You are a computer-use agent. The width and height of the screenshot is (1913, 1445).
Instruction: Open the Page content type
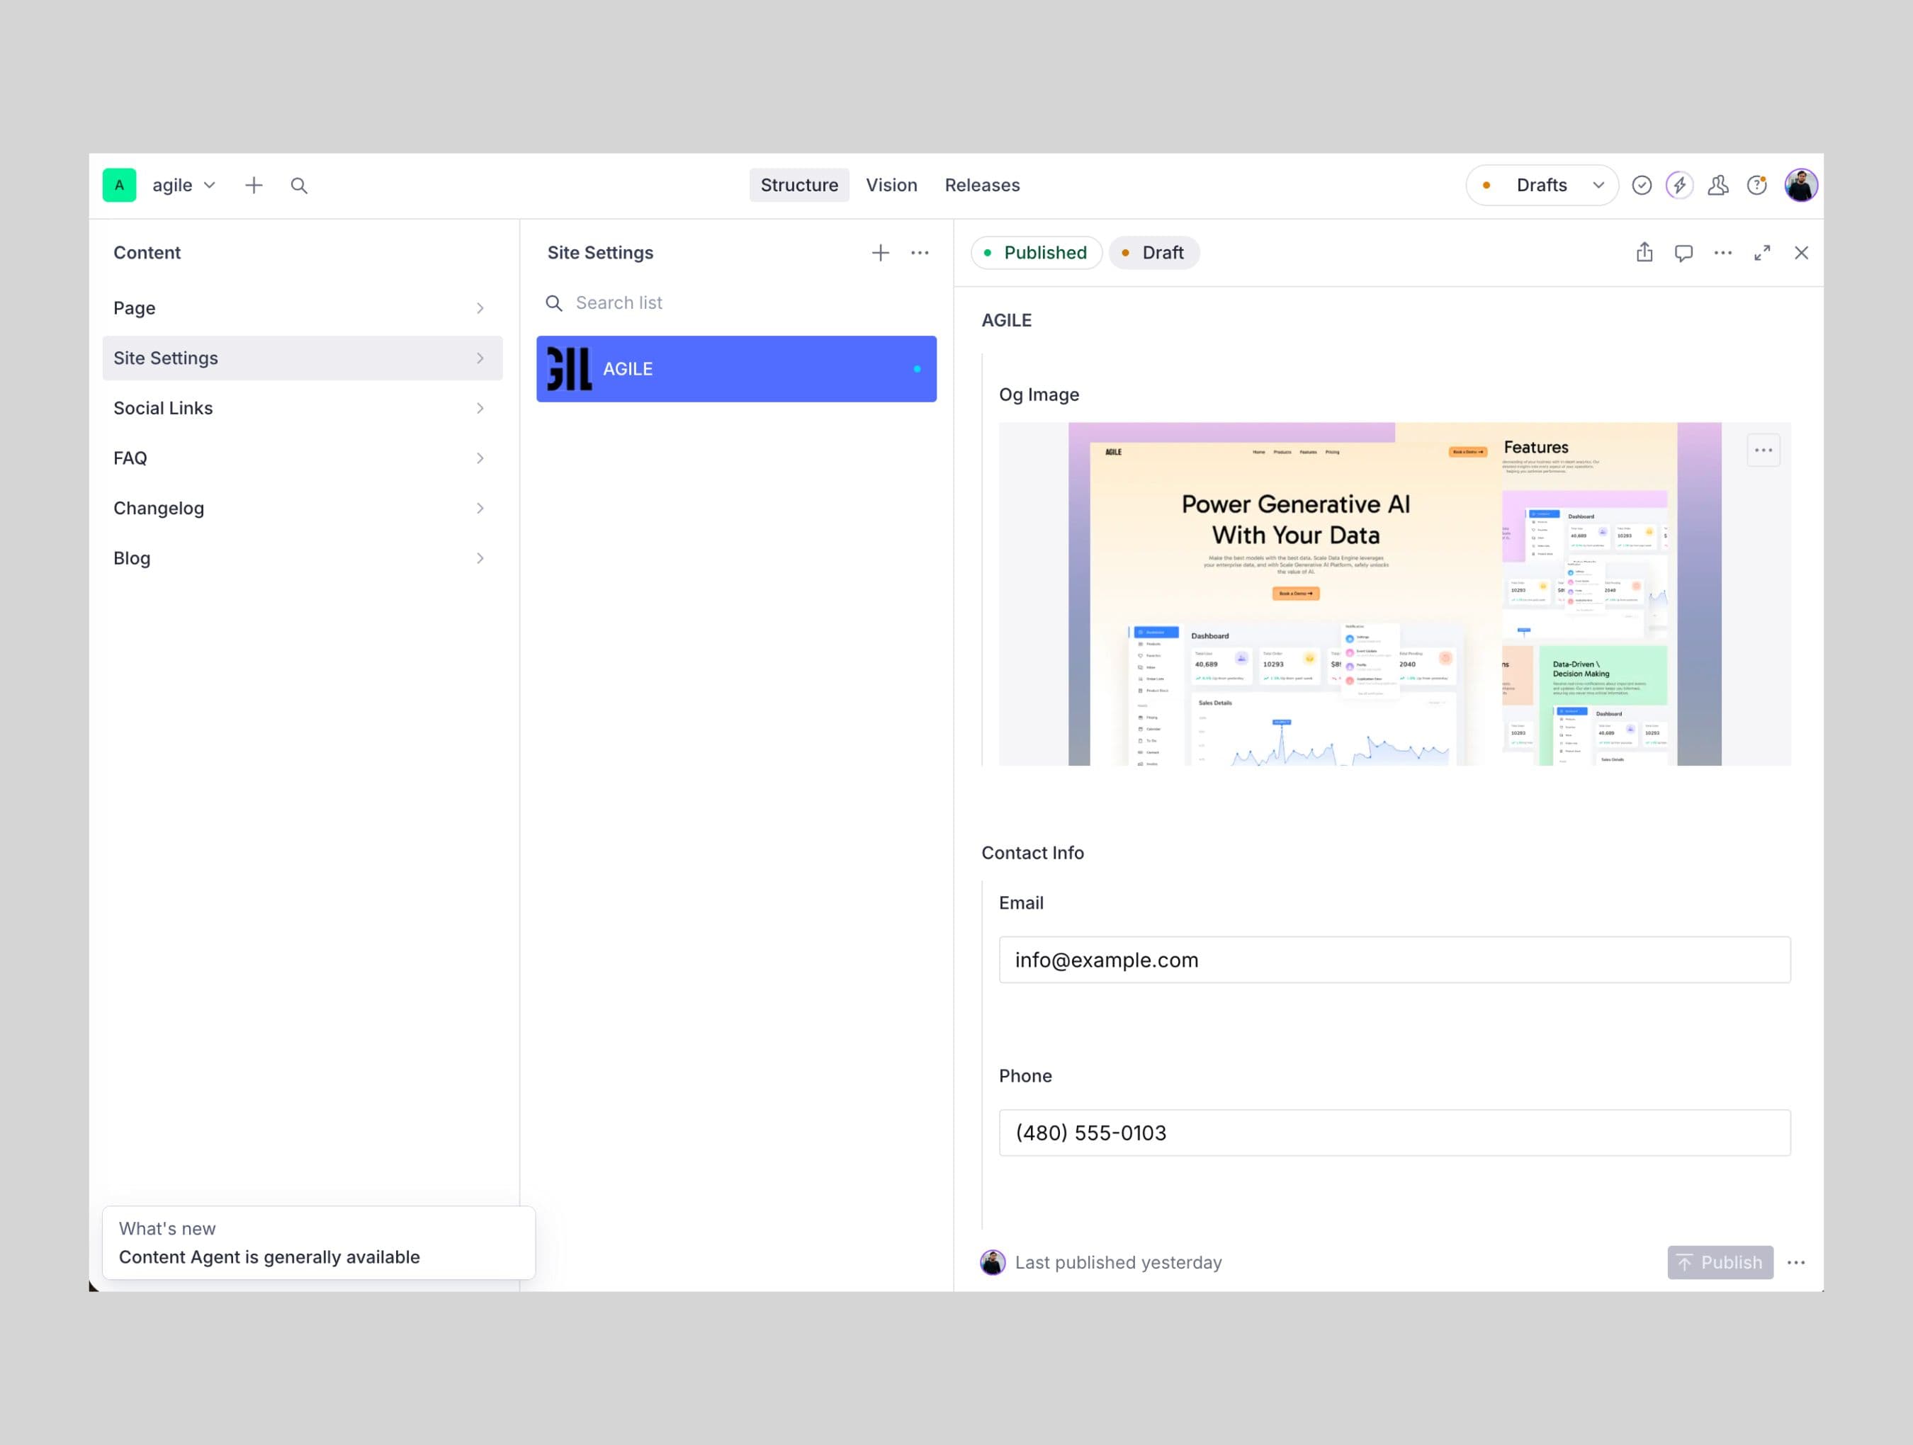pyautogui.click(x=302, y=308)
